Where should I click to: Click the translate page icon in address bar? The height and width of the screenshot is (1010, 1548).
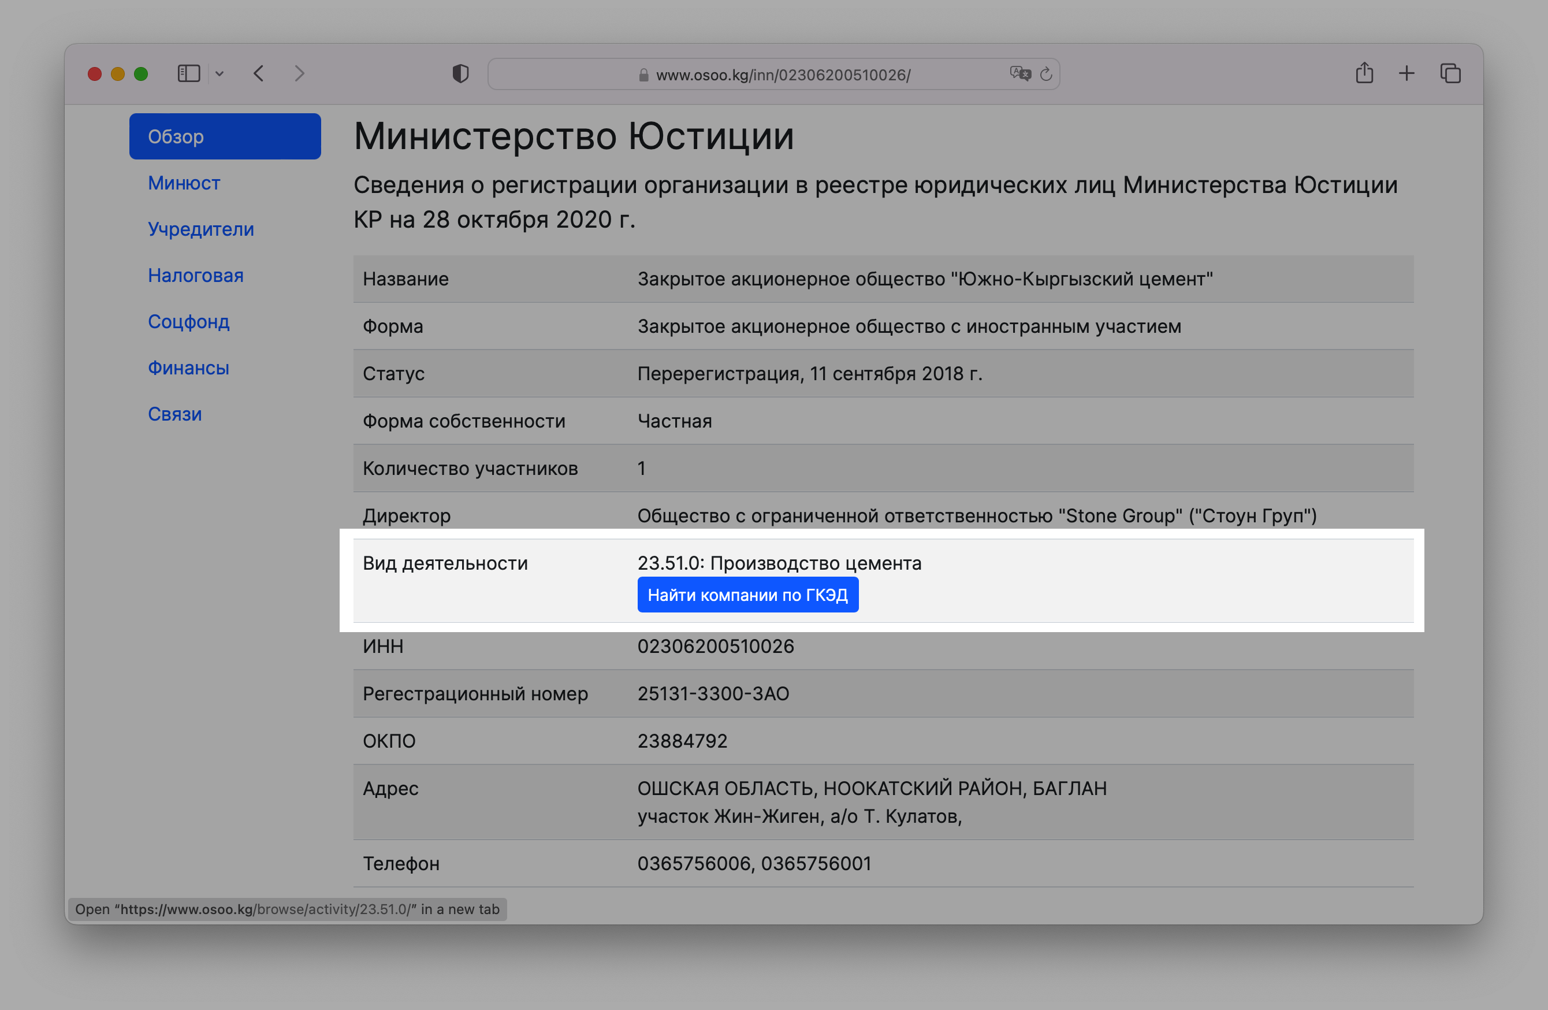pyautogui.click(x=1020, y=73)
